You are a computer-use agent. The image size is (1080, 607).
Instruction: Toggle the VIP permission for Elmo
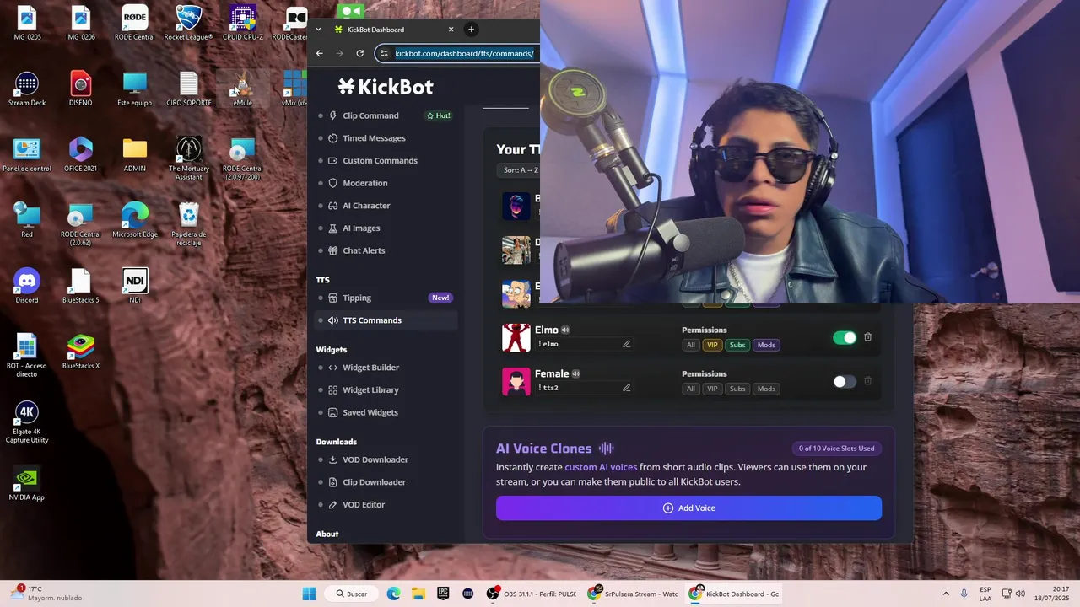click(713, 345)
